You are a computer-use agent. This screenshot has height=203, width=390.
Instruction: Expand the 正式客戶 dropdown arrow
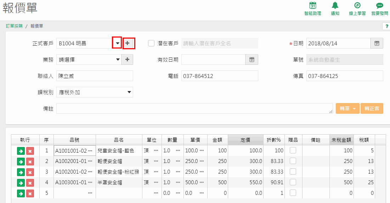pos(117,43)
